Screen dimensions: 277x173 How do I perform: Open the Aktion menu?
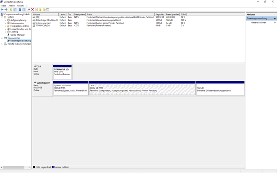click(x=12, y=6)
